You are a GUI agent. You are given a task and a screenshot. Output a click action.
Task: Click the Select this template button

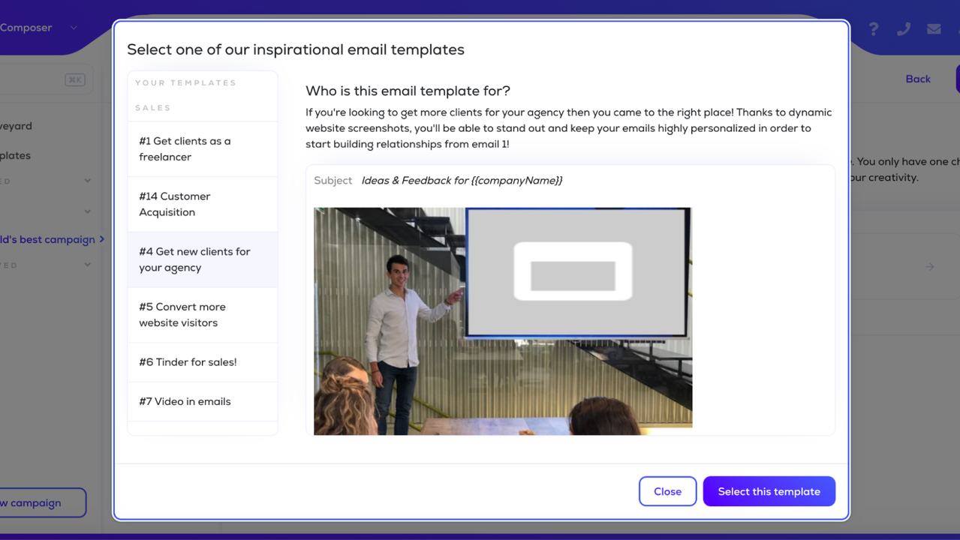769,492
